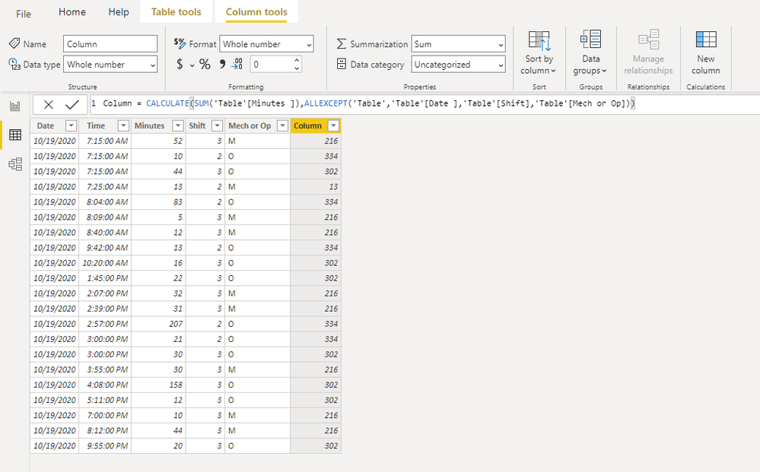This screenshot has height=472, width=760.
Task: Increase decimal places with up arrow
Action: tap(297, 60)
